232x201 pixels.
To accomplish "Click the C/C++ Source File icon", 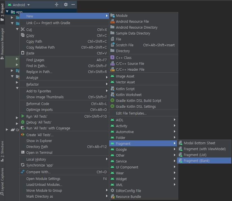I will click(x=112, y=63).
